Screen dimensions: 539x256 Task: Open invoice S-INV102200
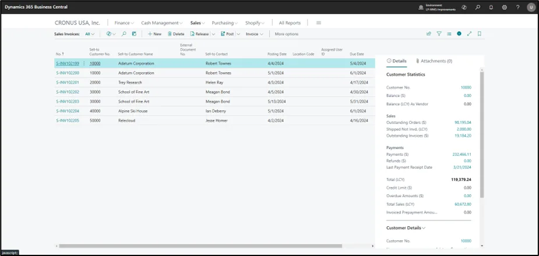pos(68,73)
